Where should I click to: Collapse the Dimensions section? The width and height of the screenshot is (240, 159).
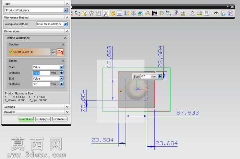(x=67, y=31)
